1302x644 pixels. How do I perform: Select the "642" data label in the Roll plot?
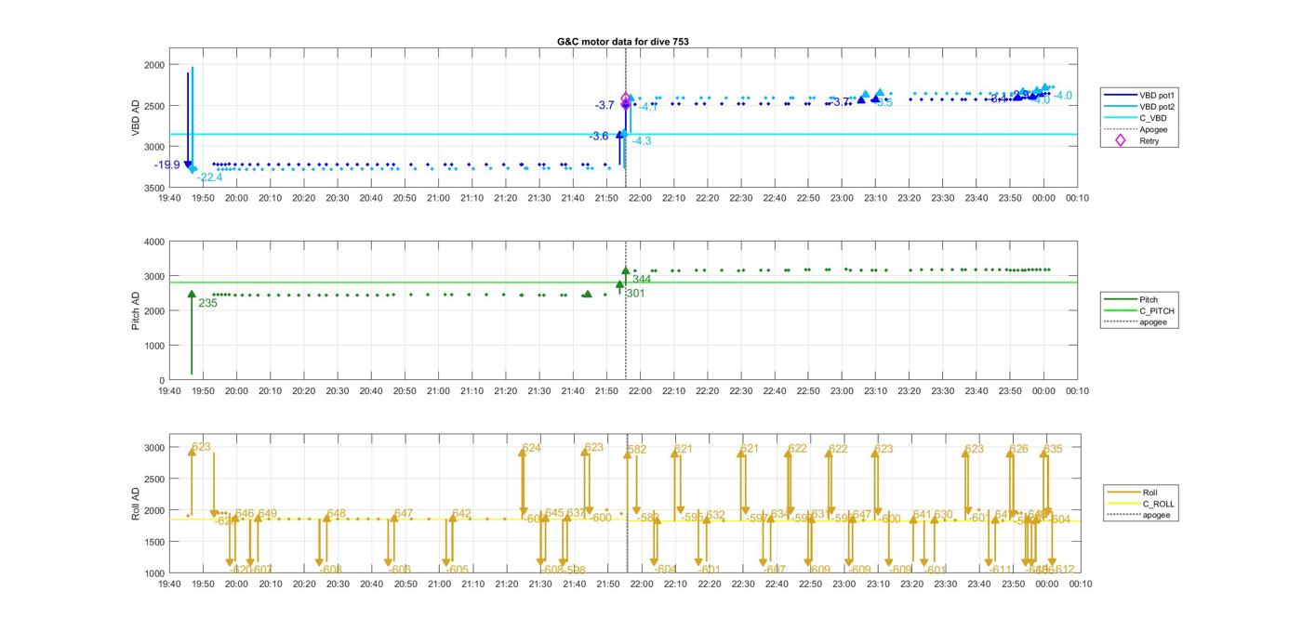462,514
